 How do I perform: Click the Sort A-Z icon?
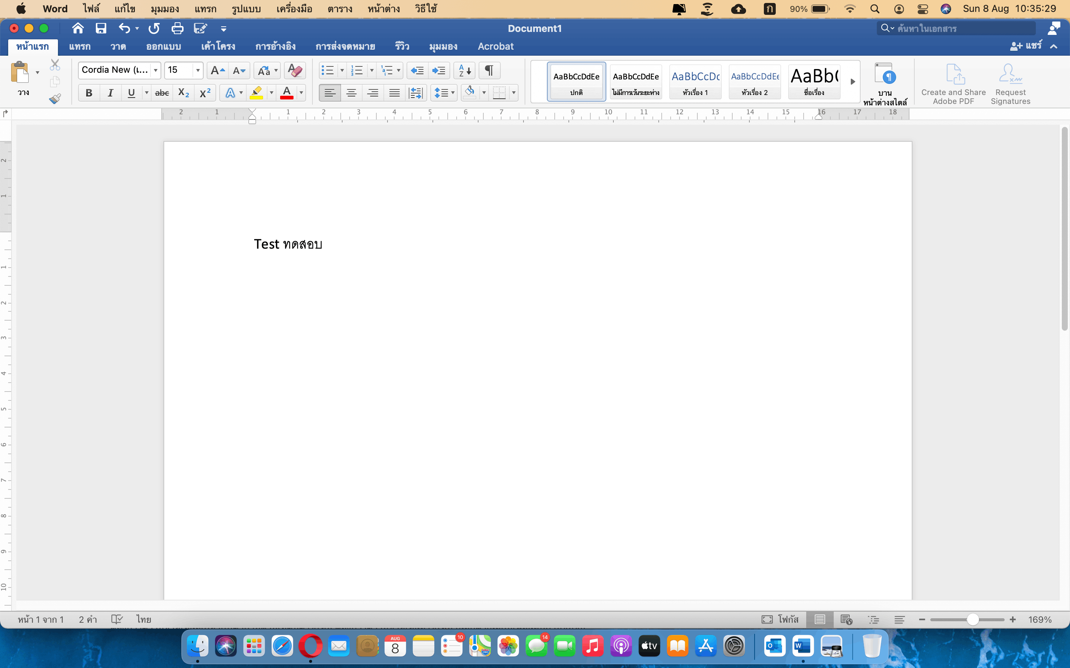pyautogui.click(x=464, y=70)
